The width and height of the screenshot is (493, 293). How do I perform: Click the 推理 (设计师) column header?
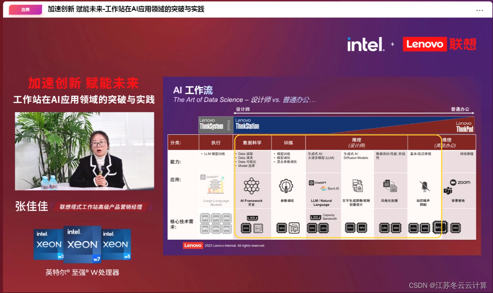point(356,142)
